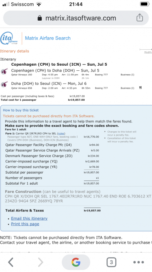Tap the browser back arrow

(x=11, y=262)
